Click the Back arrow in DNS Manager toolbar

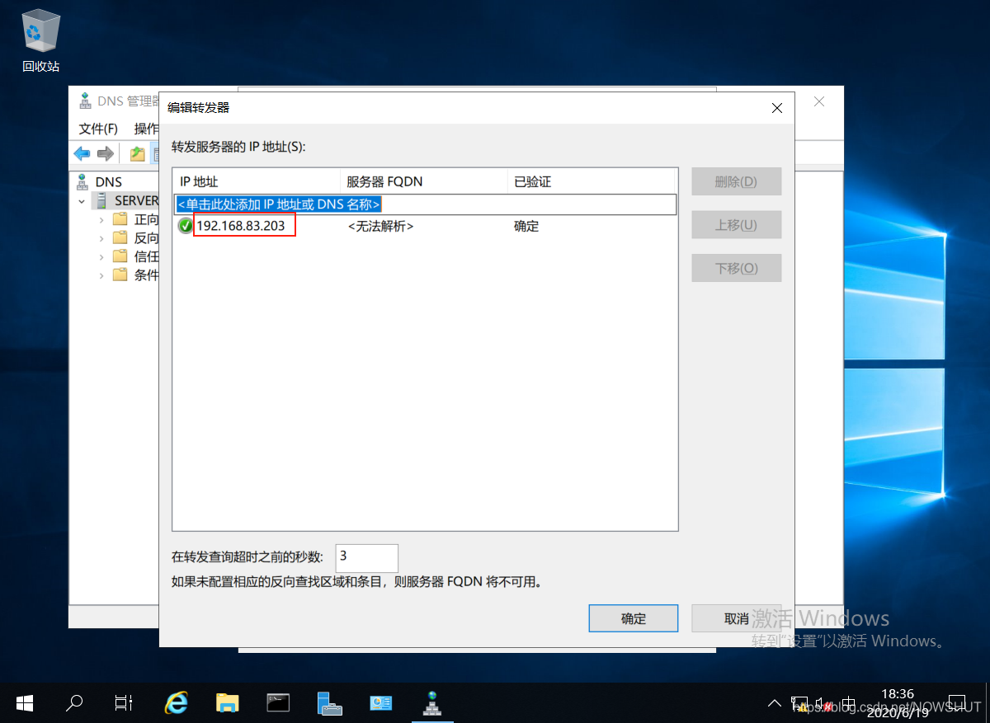pyautogui.click(x=82, y=153)
